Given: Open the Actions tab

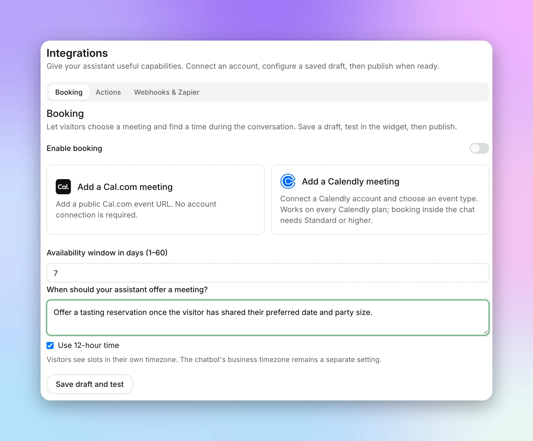Looking at the screenshot, I should (x=108, y=92).
